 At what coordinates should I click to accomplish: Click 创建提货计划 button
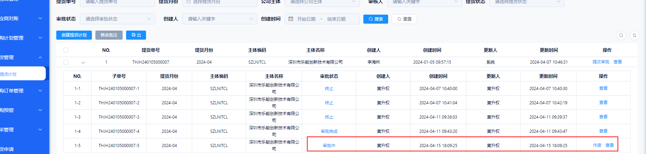74,35
